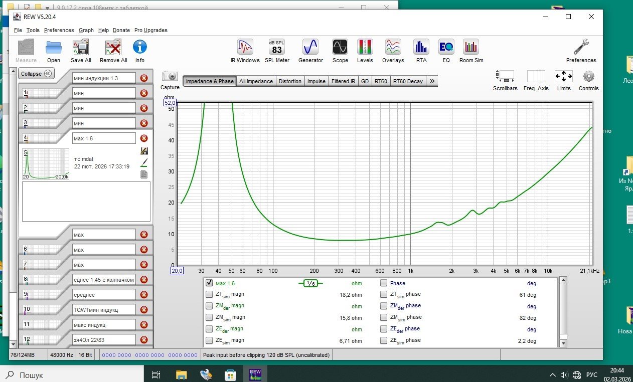Show more graph tabs with » arrow
Viewport: 633px width, 382px height.
click(432, 81)
